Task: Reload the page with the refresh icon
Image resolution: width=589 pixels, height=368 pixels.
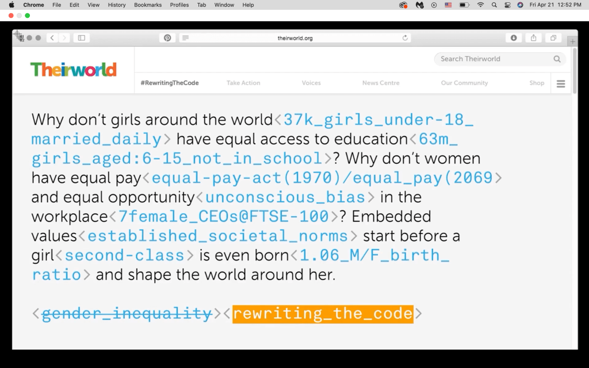Action: (405, 38)
